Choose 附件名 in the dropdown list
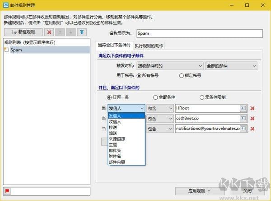This screenshot has width=271, height=201. (126, 156)
